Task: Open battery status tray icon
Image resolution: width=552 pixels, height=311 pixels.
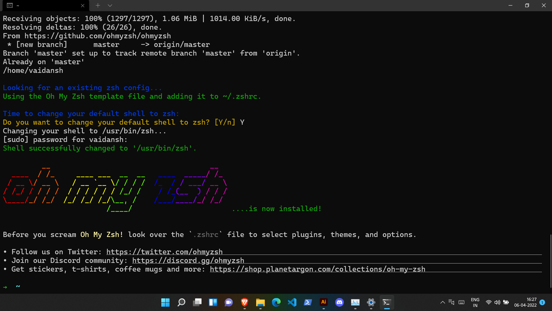Action: (x=506, y=302)
